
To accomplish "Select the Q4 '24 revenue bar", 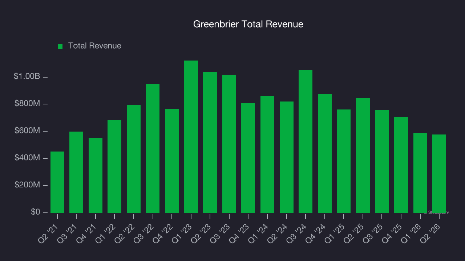I will (325, 153).
